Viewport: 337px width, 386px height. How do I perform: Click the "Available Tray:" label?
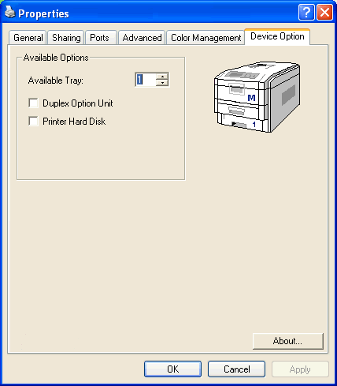[56, 81]
